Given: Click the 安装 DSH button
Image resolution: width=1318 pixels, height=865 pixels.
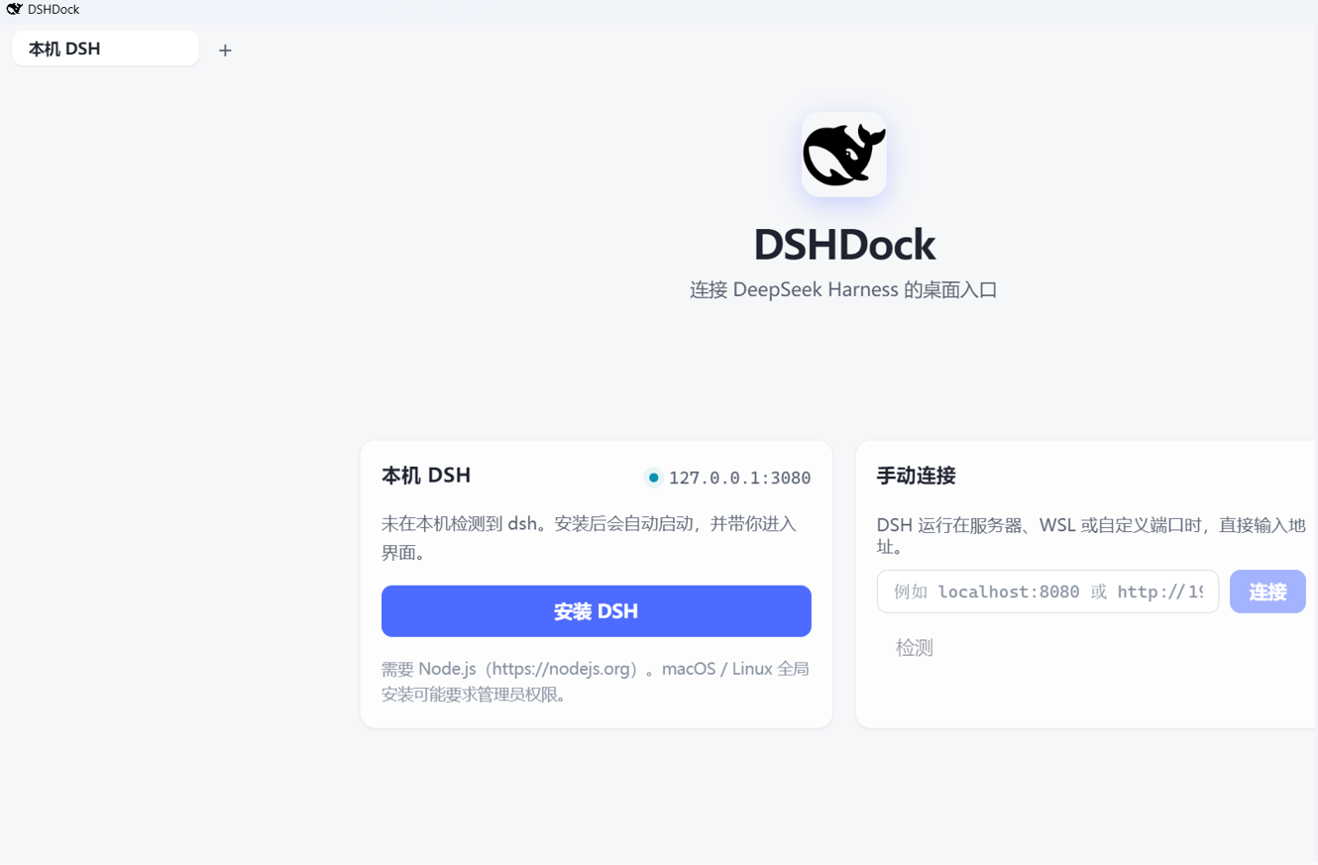Looking at the screenshot, I should (597, 611).
